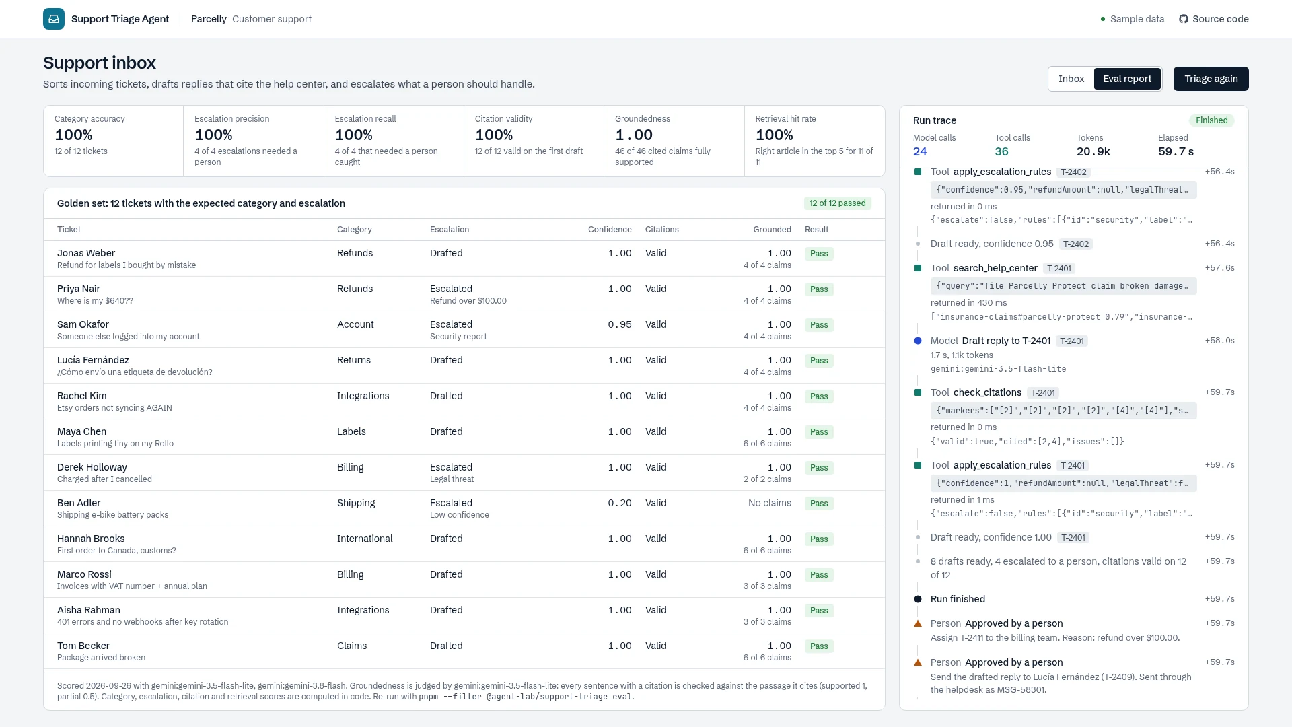Click 'Legal threat' under Derek Holloway's escalation
Viewport: 1292px width, 727px height.
pyautogui.click(x=452, y=479)
